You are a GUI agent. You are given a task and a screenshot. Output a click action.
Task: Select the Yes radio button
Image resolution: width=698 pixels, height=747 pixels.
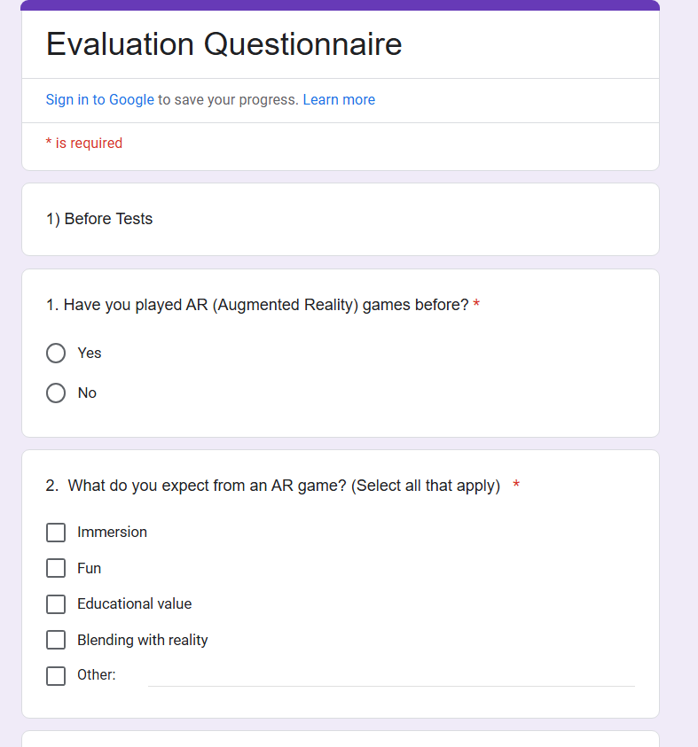point(56,353)
